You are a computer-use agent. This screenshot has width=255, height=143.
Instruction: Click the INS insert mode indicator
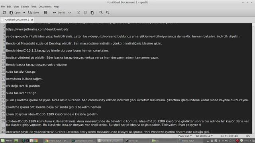tap(247, 136)
